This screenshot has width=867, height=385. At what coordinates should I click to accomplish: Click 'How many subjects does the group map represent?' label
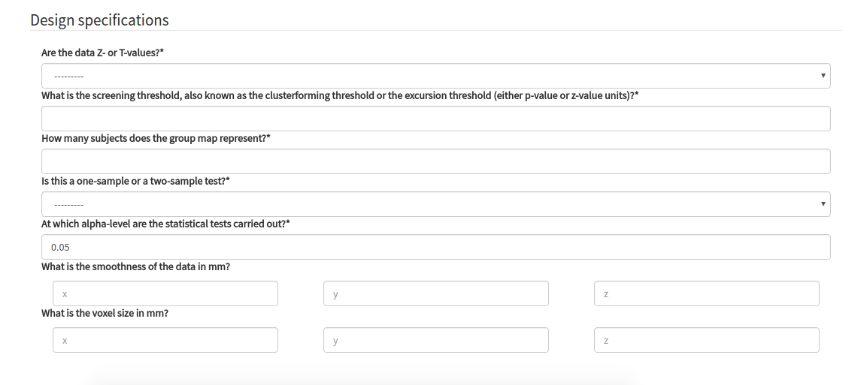[x=156, y=138]
